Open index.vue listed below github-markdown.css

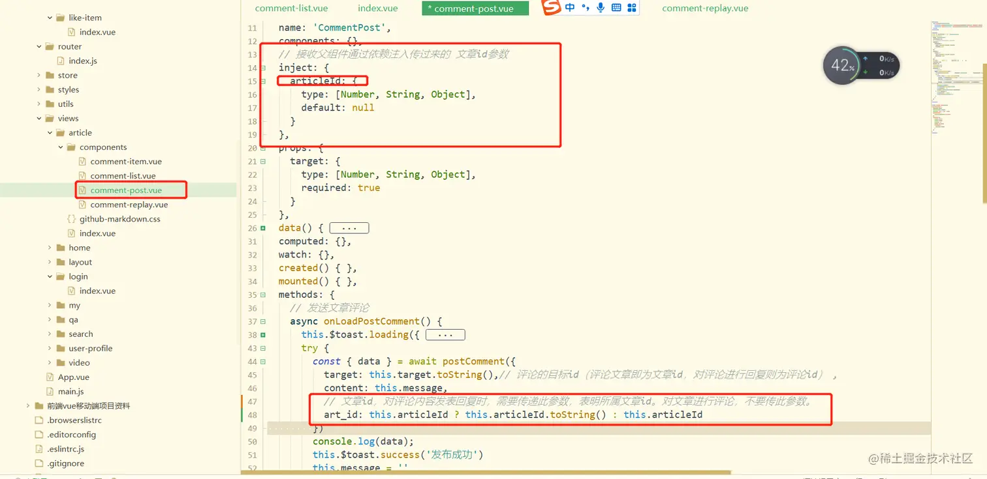coord(97,233)
